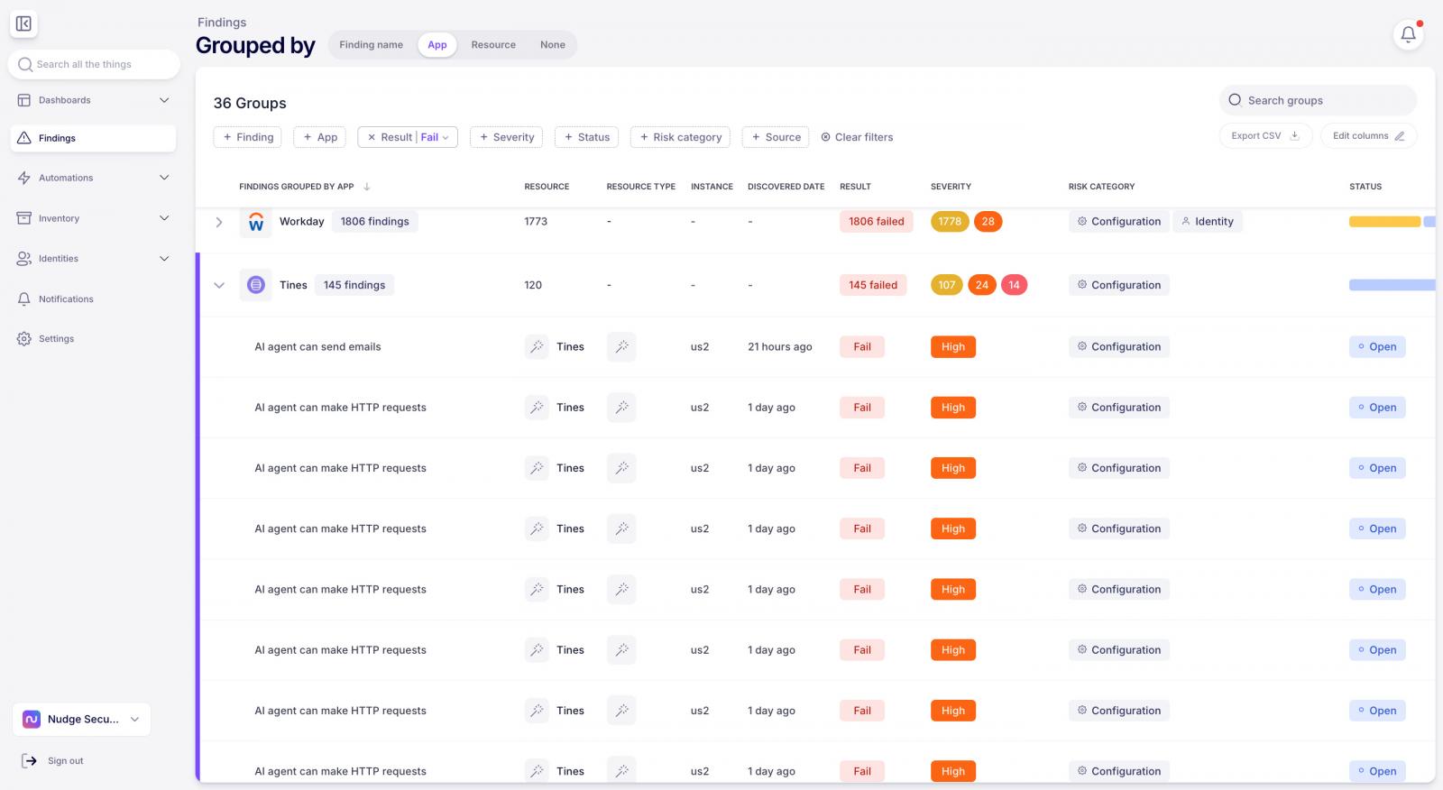Screen dimensions: 1443x790
Task: Open the notifications bell icon
Action: pyautogui.click(x=1408, y=34)
